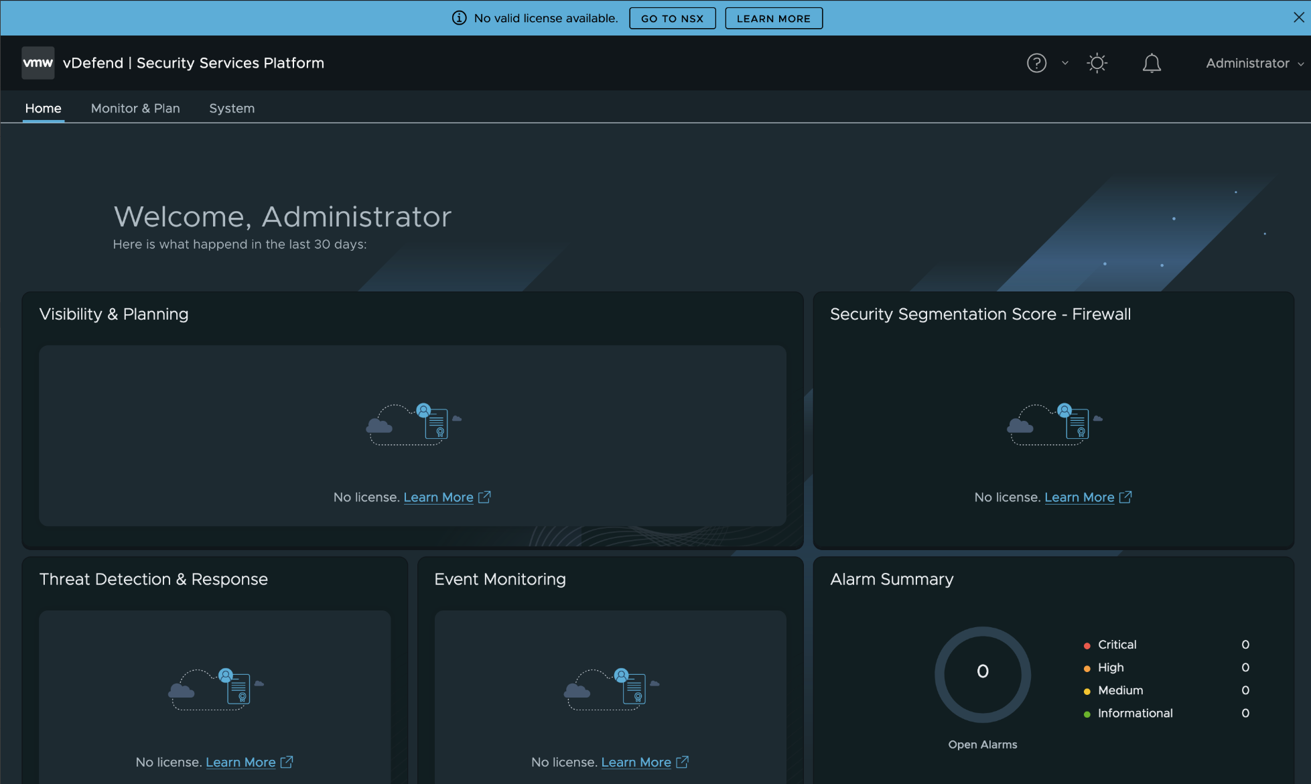Switch to the Home tab

tap(43, 108)
